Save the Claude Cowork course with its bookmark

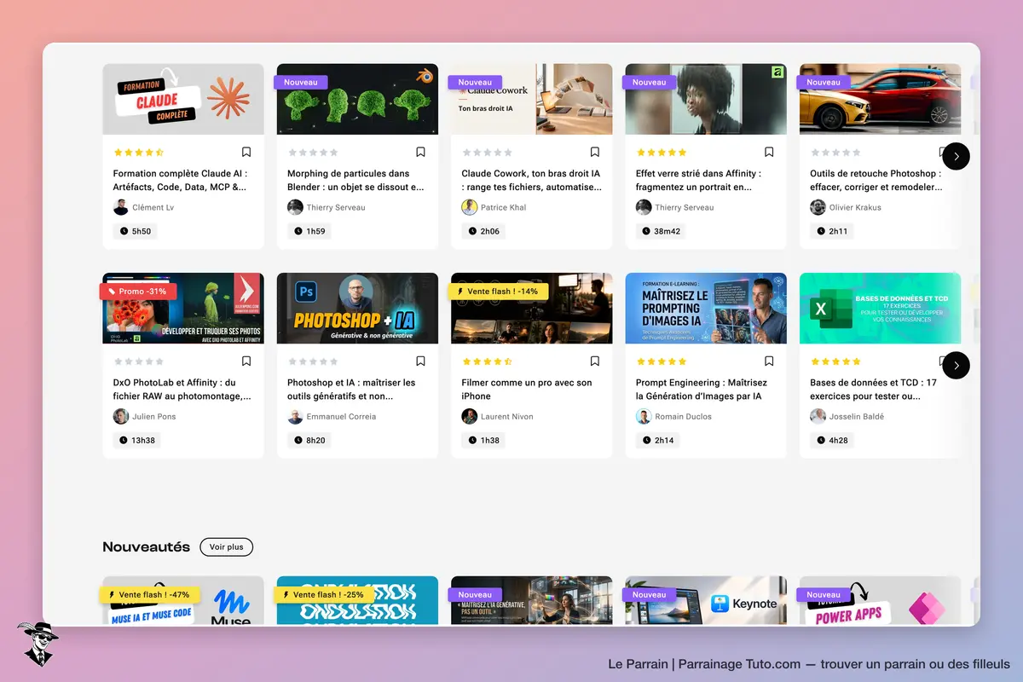595,152
